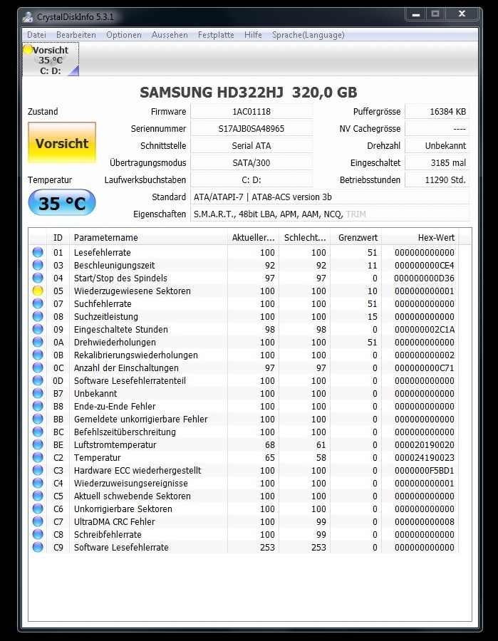Click the CrystalDiskInfo title bar app icon

point(27,17)
